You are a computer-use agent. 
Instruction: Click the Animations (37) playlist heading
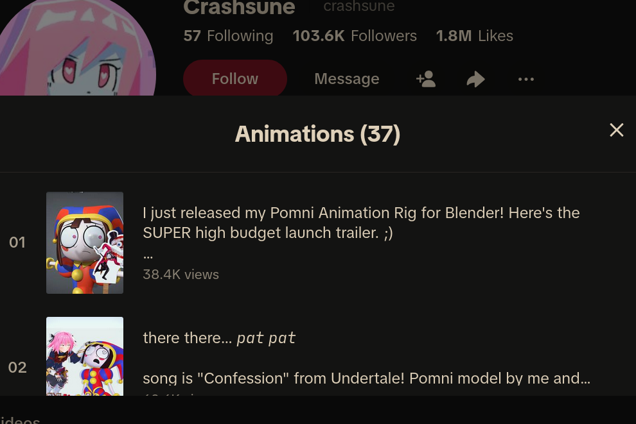pyautogui.click(x=317, y=134)
